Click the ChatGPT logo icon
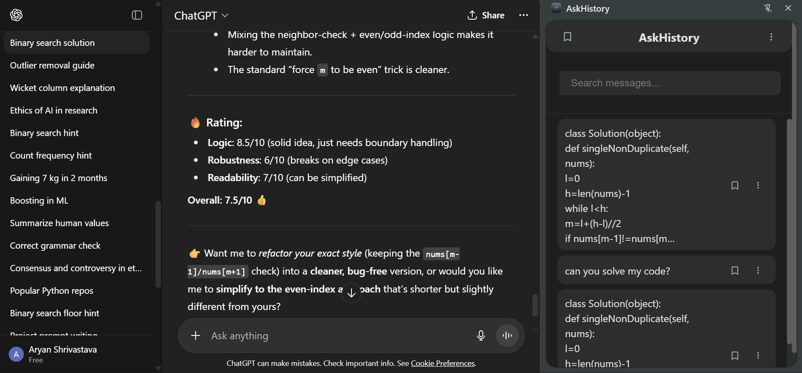This screenshot has width=802, height=373. pyautogui.click(x=16, y=15)
